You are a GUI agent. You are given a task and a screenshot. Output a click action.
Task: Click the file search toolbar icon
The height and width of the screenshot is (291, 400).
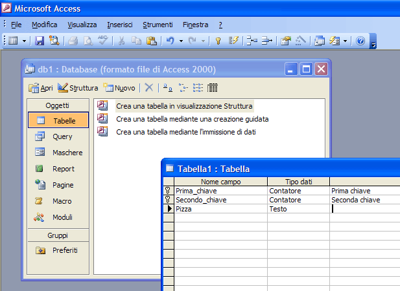(x=54, y=41)
